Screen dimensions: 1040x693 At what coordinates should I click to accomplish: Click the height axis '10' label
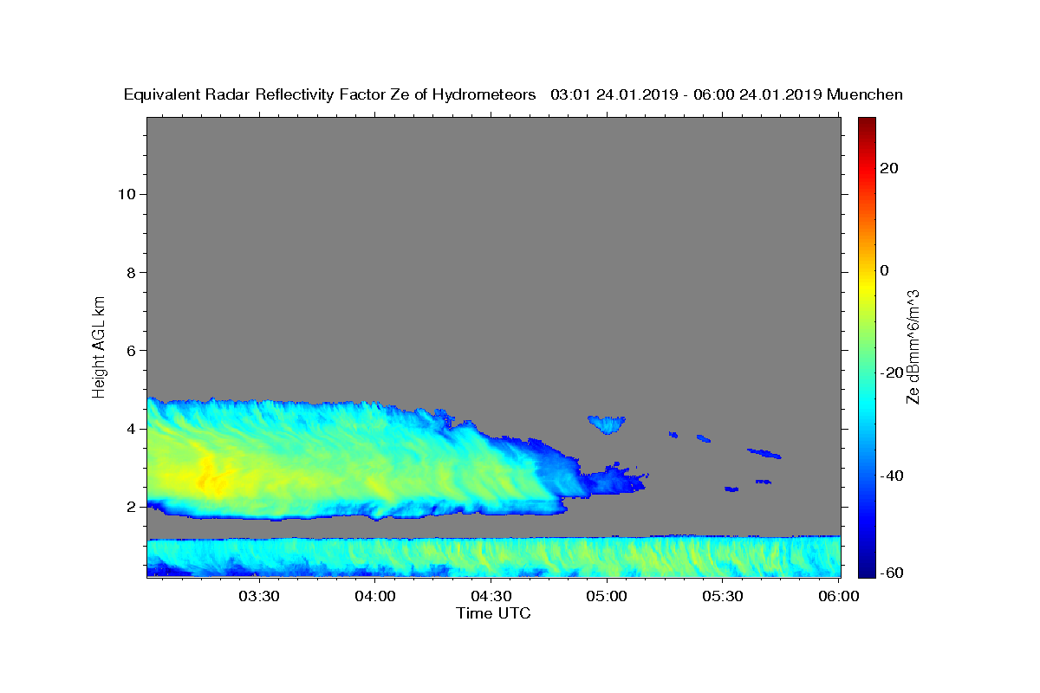click(127, 194)
